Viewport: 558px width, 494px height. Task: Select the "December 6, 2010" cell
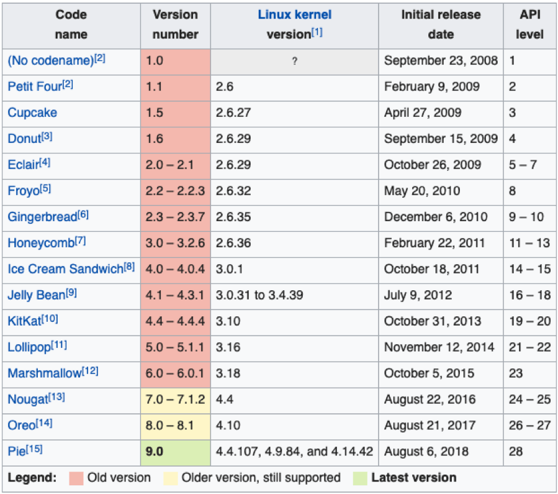coord(441,217)
